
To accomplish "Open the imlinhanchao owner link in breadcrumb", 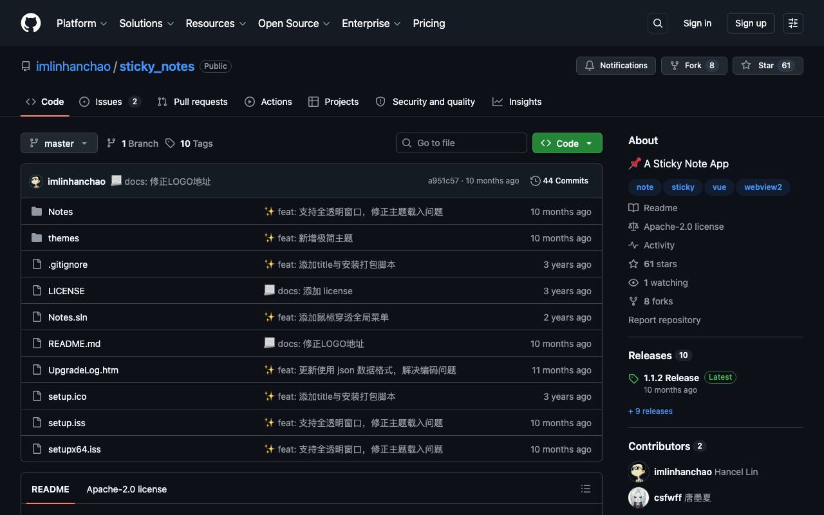I will click(73, 66).
